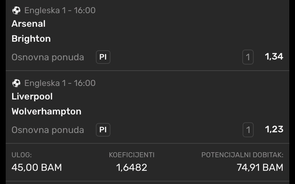295x184 pixels.
Task: Click the Brighton team name
Action: [31, 39]
